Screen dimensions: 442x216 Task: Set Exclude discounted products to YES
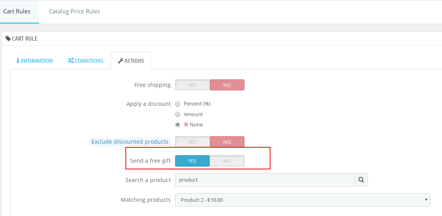(x=192, y=142)
